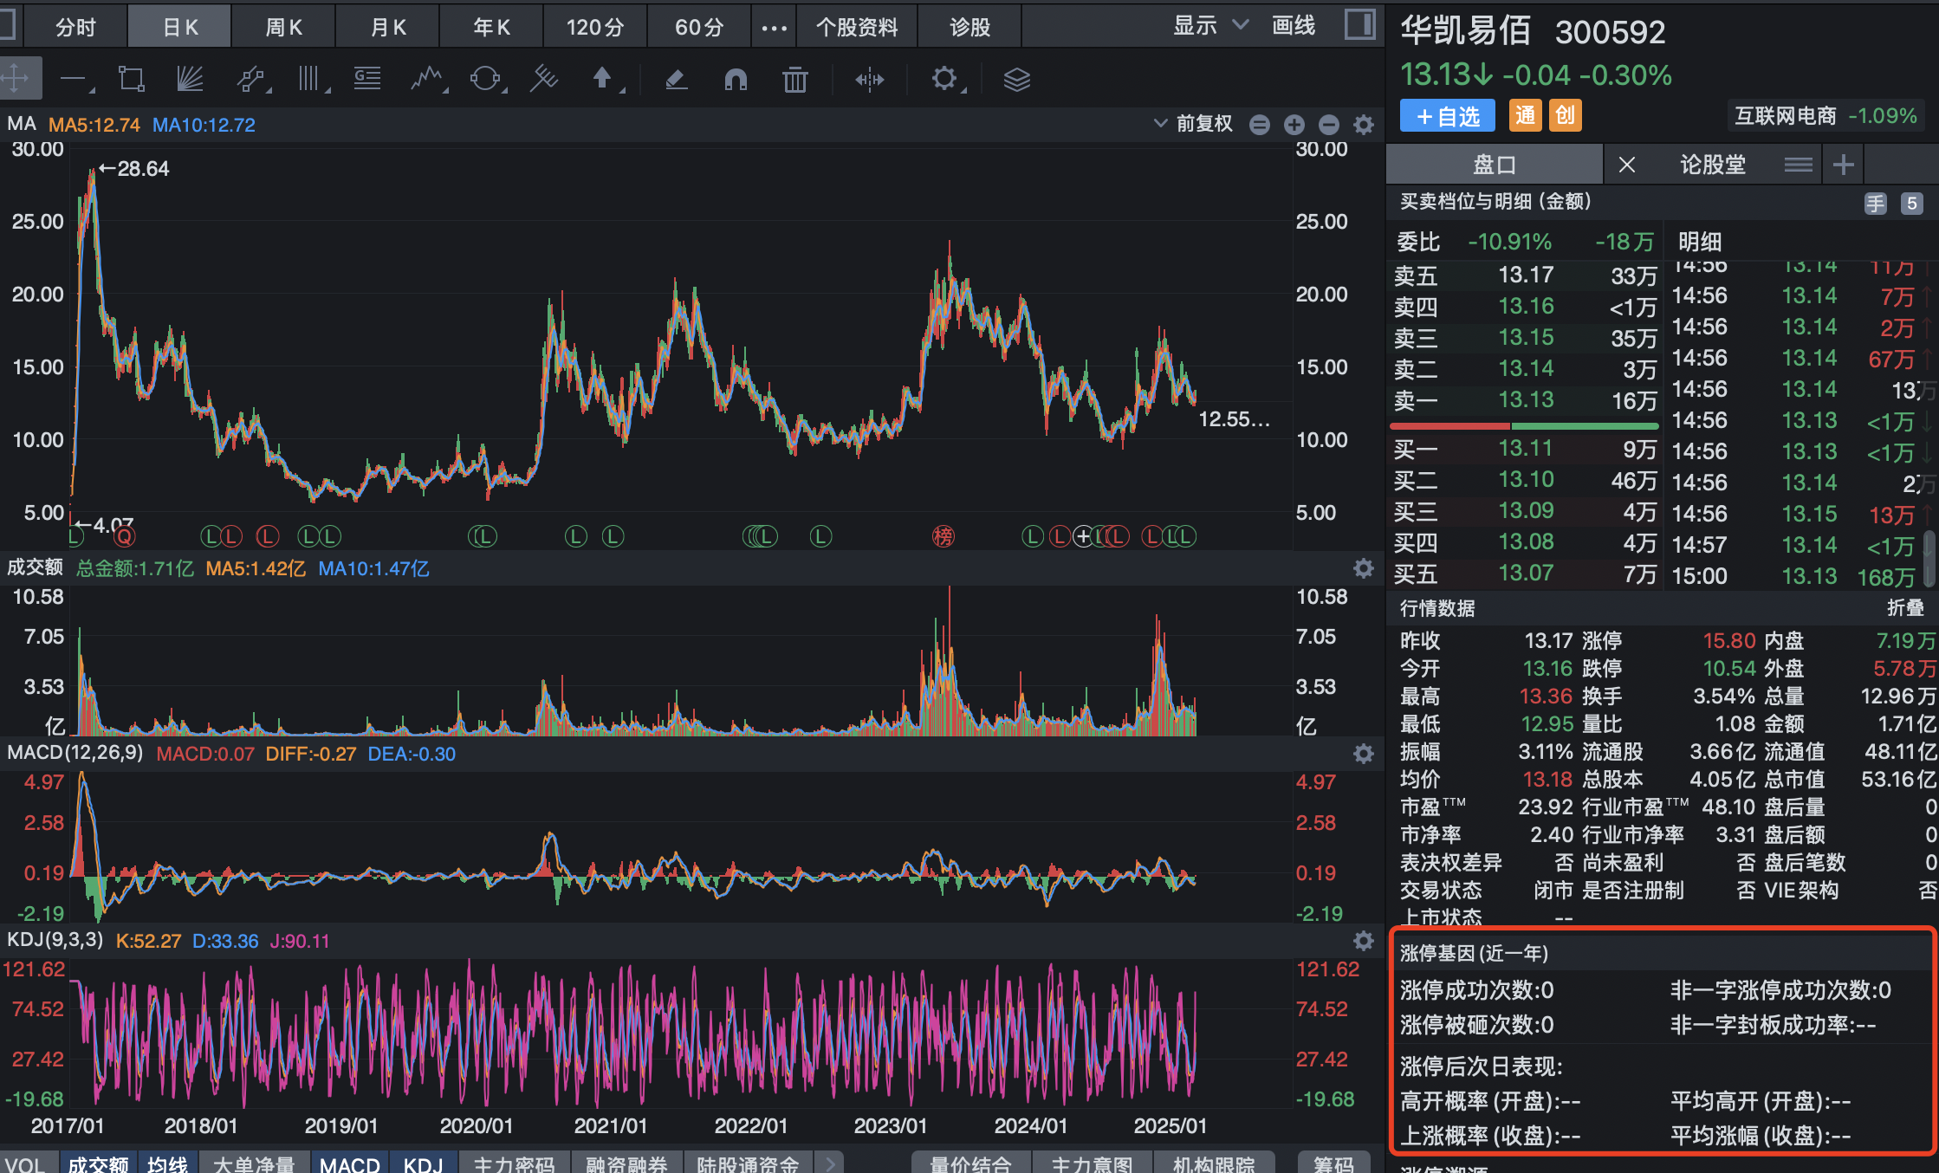
Task: Open the MACD panel settings gear
Action: click(x=1364, y=754)
